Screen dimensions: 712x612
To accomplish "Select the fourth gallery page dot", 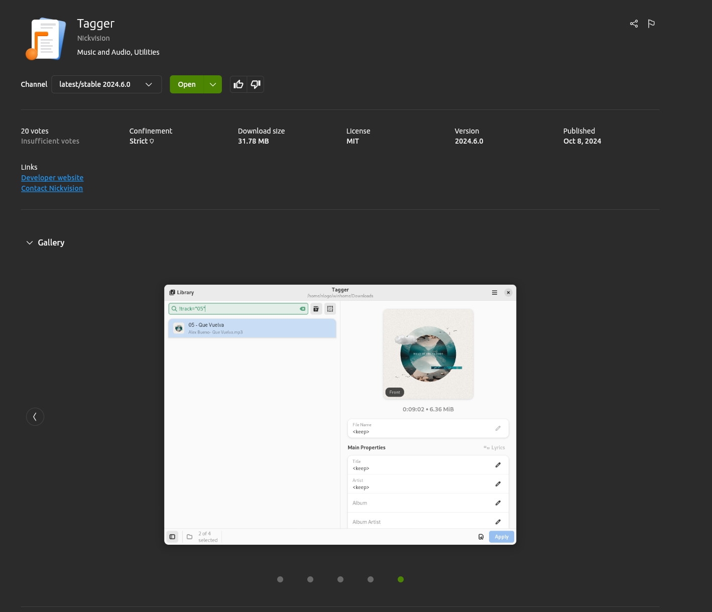I will [x=371, y=579].
